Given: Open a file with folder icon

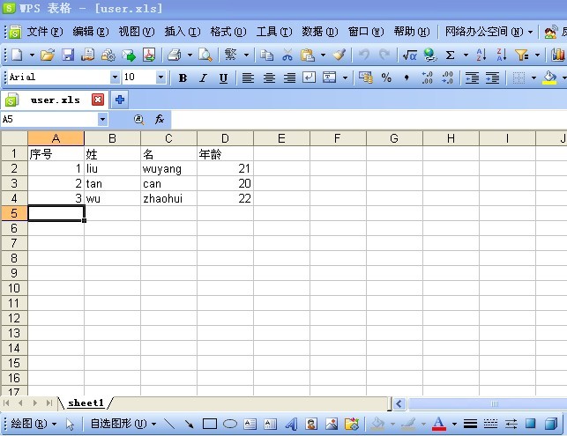Looking at the screenshot, I should (48, 55).
